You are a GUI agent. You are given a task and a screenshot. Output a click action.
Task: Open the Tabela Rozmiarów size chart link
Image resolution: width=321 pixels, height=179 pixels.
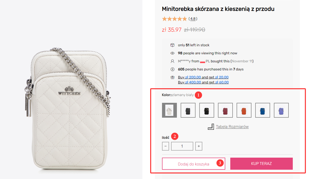coord(232,127)
